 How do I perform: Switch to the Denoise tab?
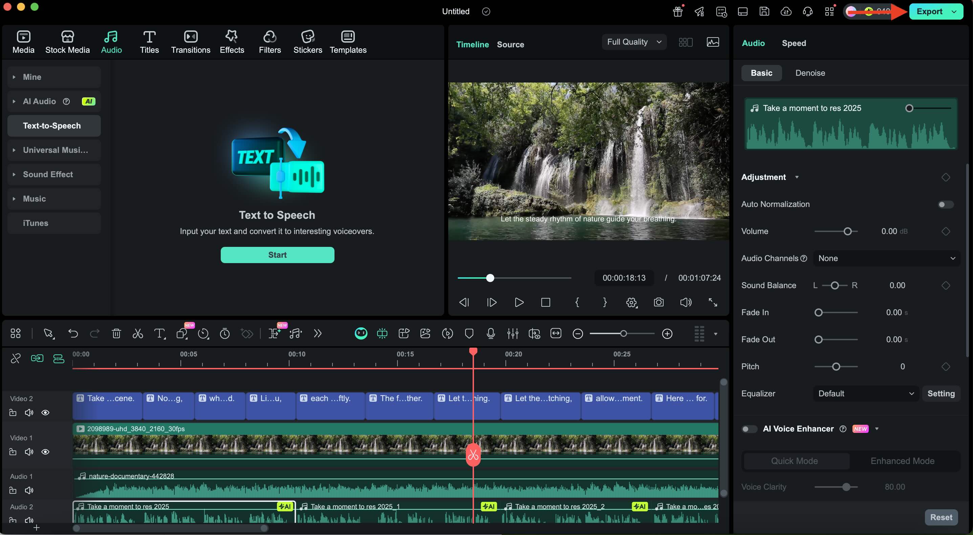pyautogui.click(x=810, y=73)
